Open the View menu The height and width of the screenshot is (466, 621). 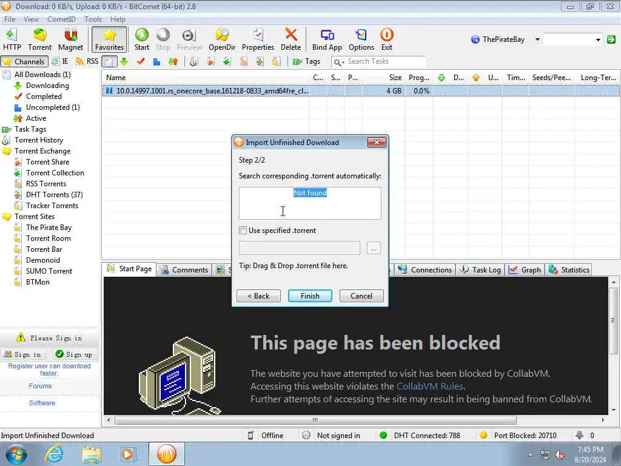[31, 19]
